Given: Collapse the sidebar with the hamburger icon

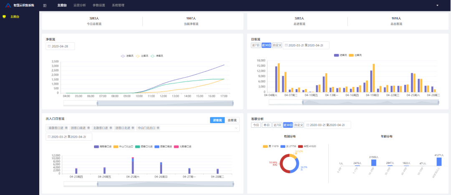Looking at the screenshot, I should pyautogui.click(x=45, y=5).
